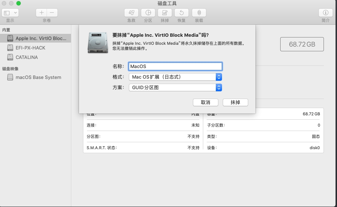Open the Partition (分区) toolbar icon

tap(148, 13)
